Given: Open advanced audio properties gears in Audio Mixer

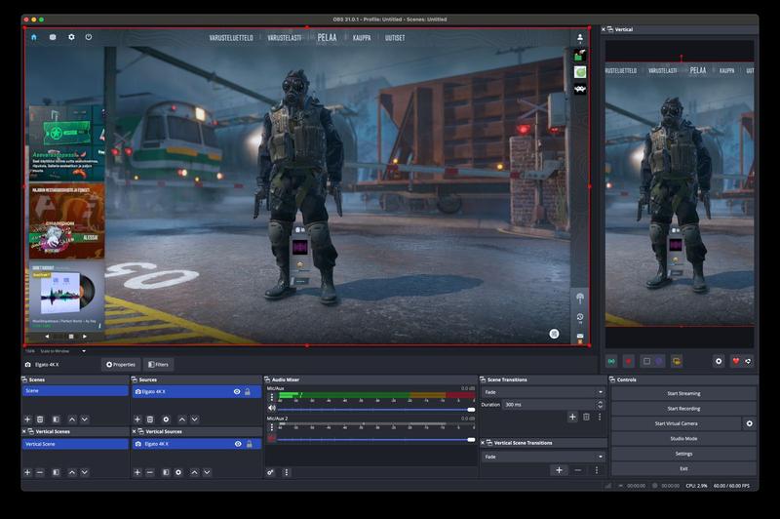Looking at the screenshot, I should pyautogui.click(x=271, y=472).
